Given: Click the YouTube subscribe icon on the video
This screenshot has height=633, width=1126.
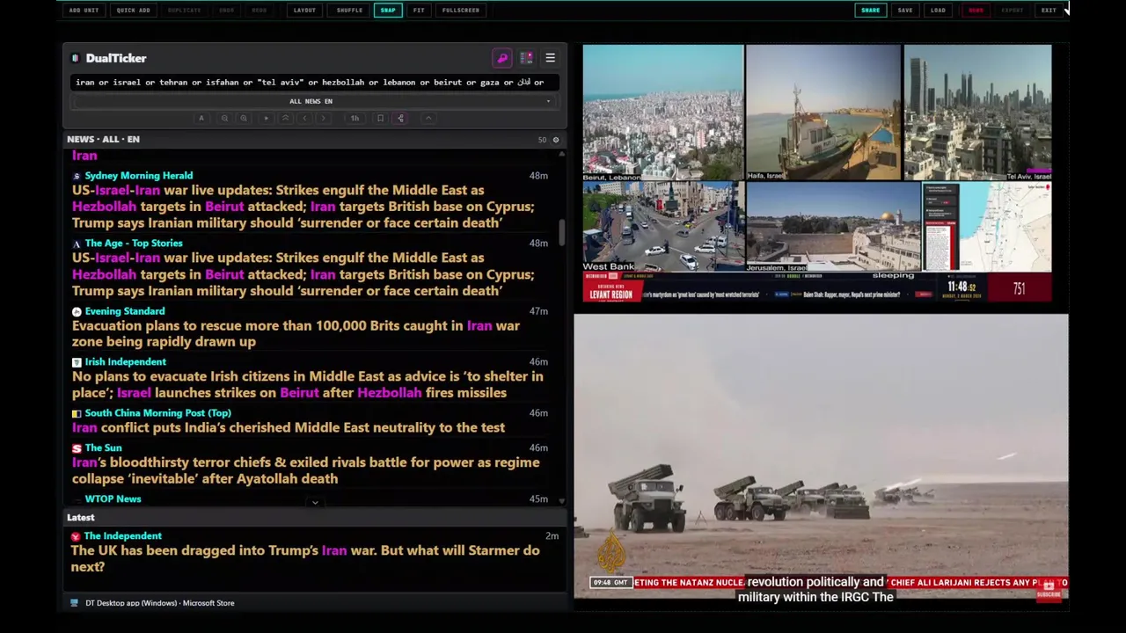Looking at the screenshot, I should pyautogui.click(x=1048, y=590).
